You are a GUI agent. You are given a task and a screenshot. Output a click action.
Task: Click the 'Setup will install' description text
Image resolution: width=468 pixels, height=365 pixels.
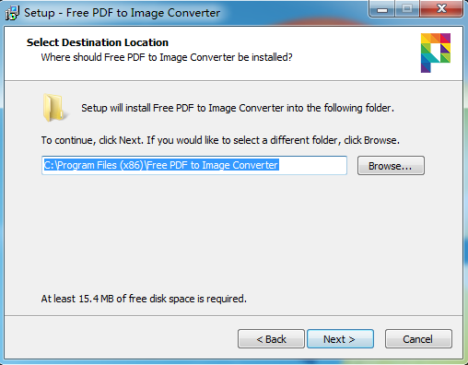tap(238, 108)
